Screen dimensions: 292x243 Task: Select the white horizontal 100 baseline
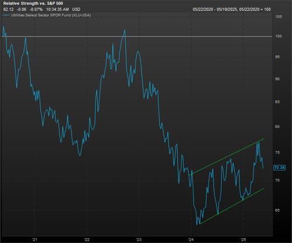click(137, 36)
